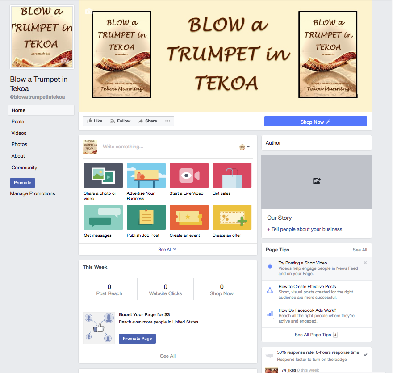Viewport: 393px width, 373px height.
Task: Click the Share a photo or video icon
Action: [103, 176]
